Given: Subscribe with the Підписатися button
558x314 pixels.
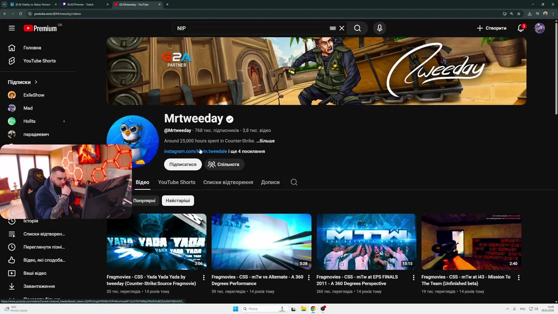Looking at the screenshot, I should pos(183,164).
